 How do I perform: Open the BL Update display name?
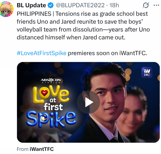(x=31, y=5)
